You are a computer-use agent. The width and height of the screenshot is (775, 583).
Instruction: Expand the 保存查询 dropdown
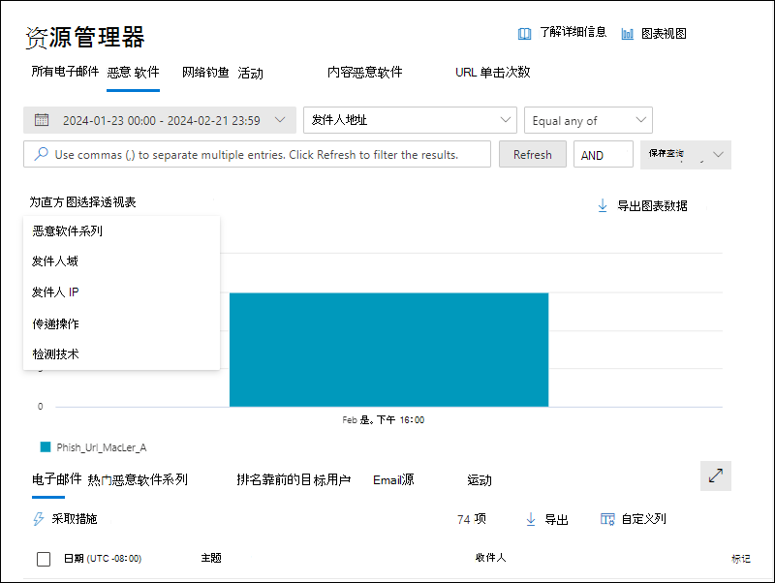point(718,154)
